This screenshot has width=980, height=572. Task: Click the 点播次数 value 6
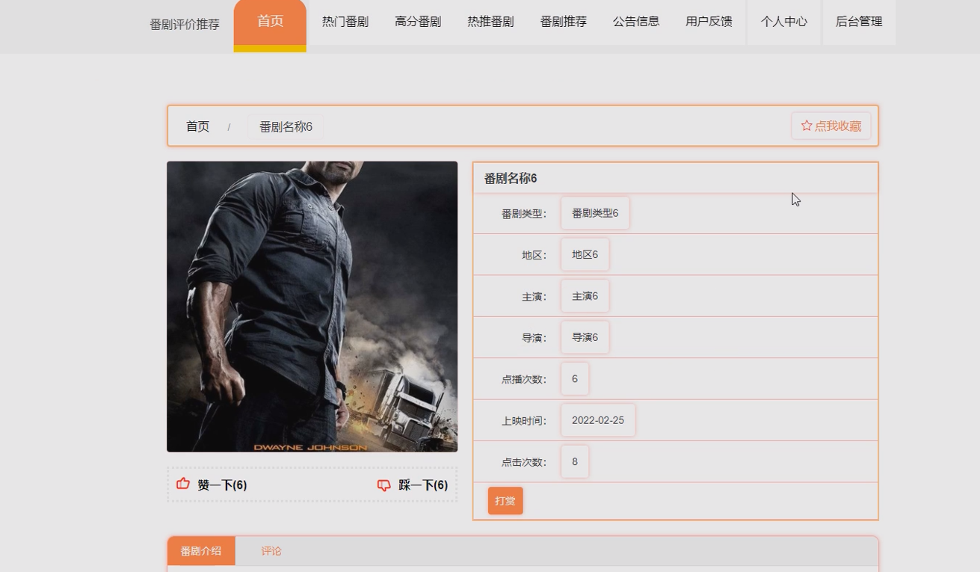(575, 378)
